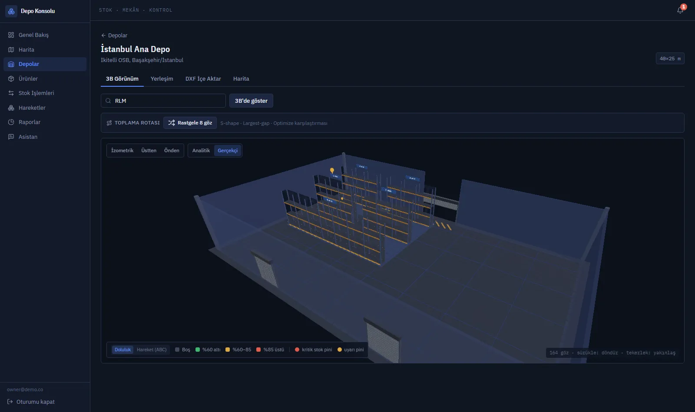Select Gerçekçi render mode
This screenshot has height=412, width=695.
(228, 150)
